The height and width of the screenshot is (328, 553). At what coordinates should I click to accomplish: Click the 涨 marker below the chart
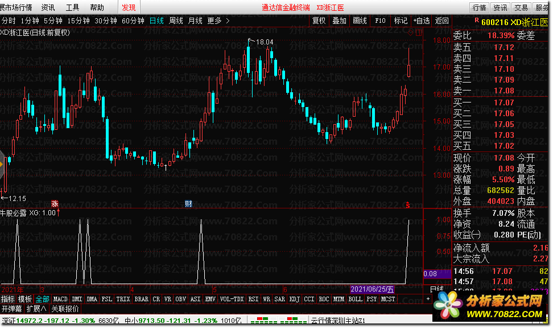(x=55, y=204)
